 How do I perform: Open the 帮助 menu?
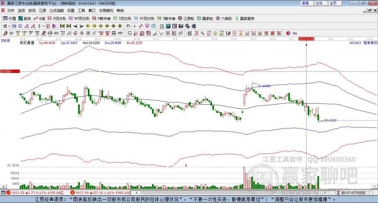click(x=120, y=11)
